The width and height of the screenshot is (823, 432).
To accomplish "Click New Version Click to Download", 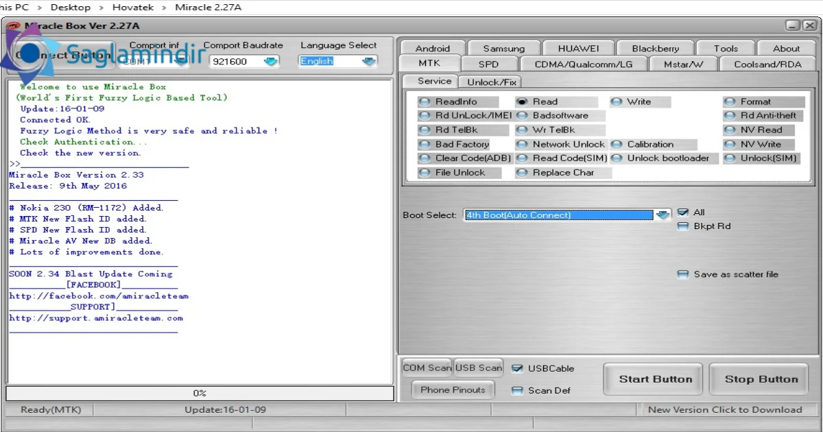I will (x=724, y=410).
